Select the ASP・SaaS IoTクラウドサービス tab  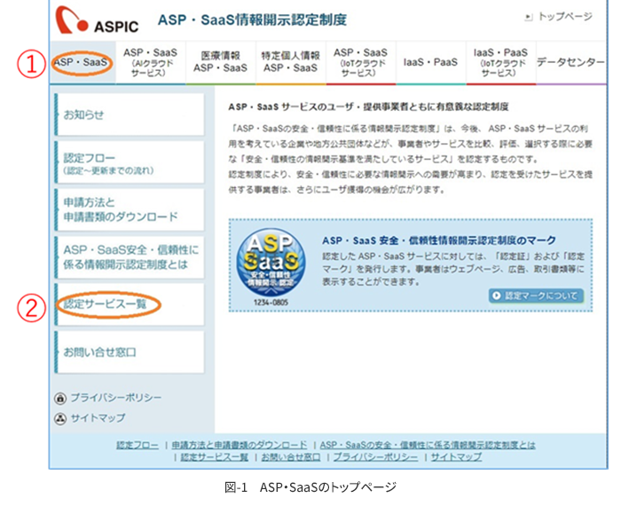[360, 62]
